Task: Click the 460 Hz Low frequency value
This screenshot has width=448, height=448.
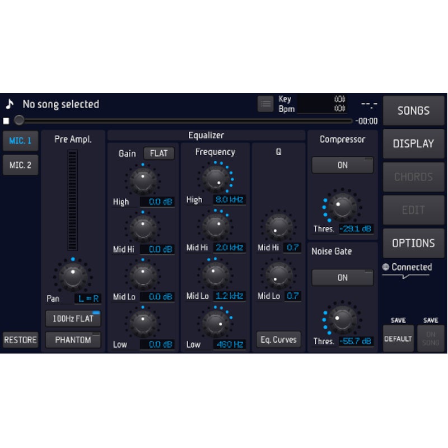Action: [x=230, y=344]
